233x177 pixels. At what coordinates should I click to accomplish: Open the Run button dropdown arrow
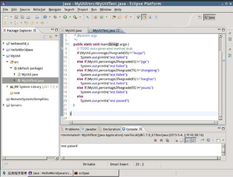70,17
